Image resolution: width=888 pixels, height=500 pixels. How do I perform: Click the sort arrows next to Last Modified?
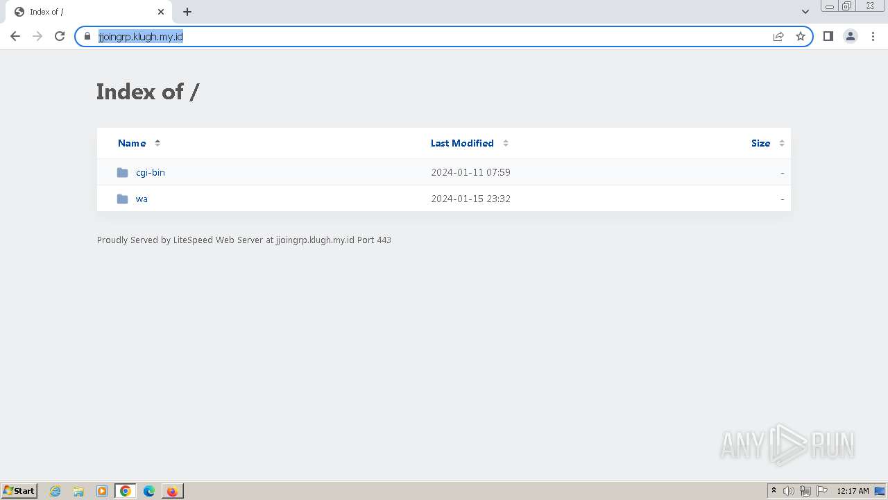[506, 143]
